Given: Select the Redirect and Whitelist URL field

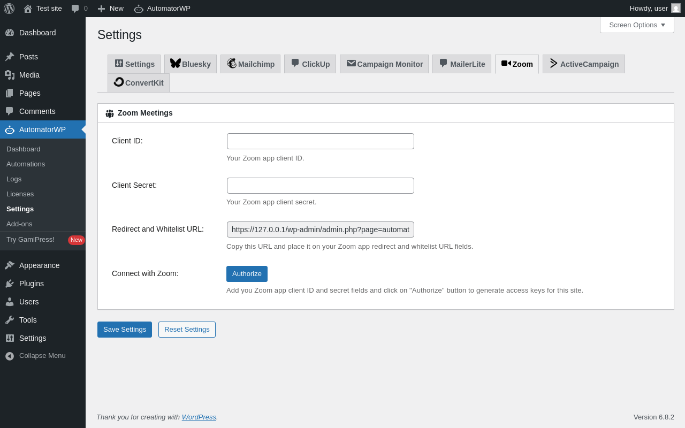Looking at the screenshot, I should pos(321,230).
